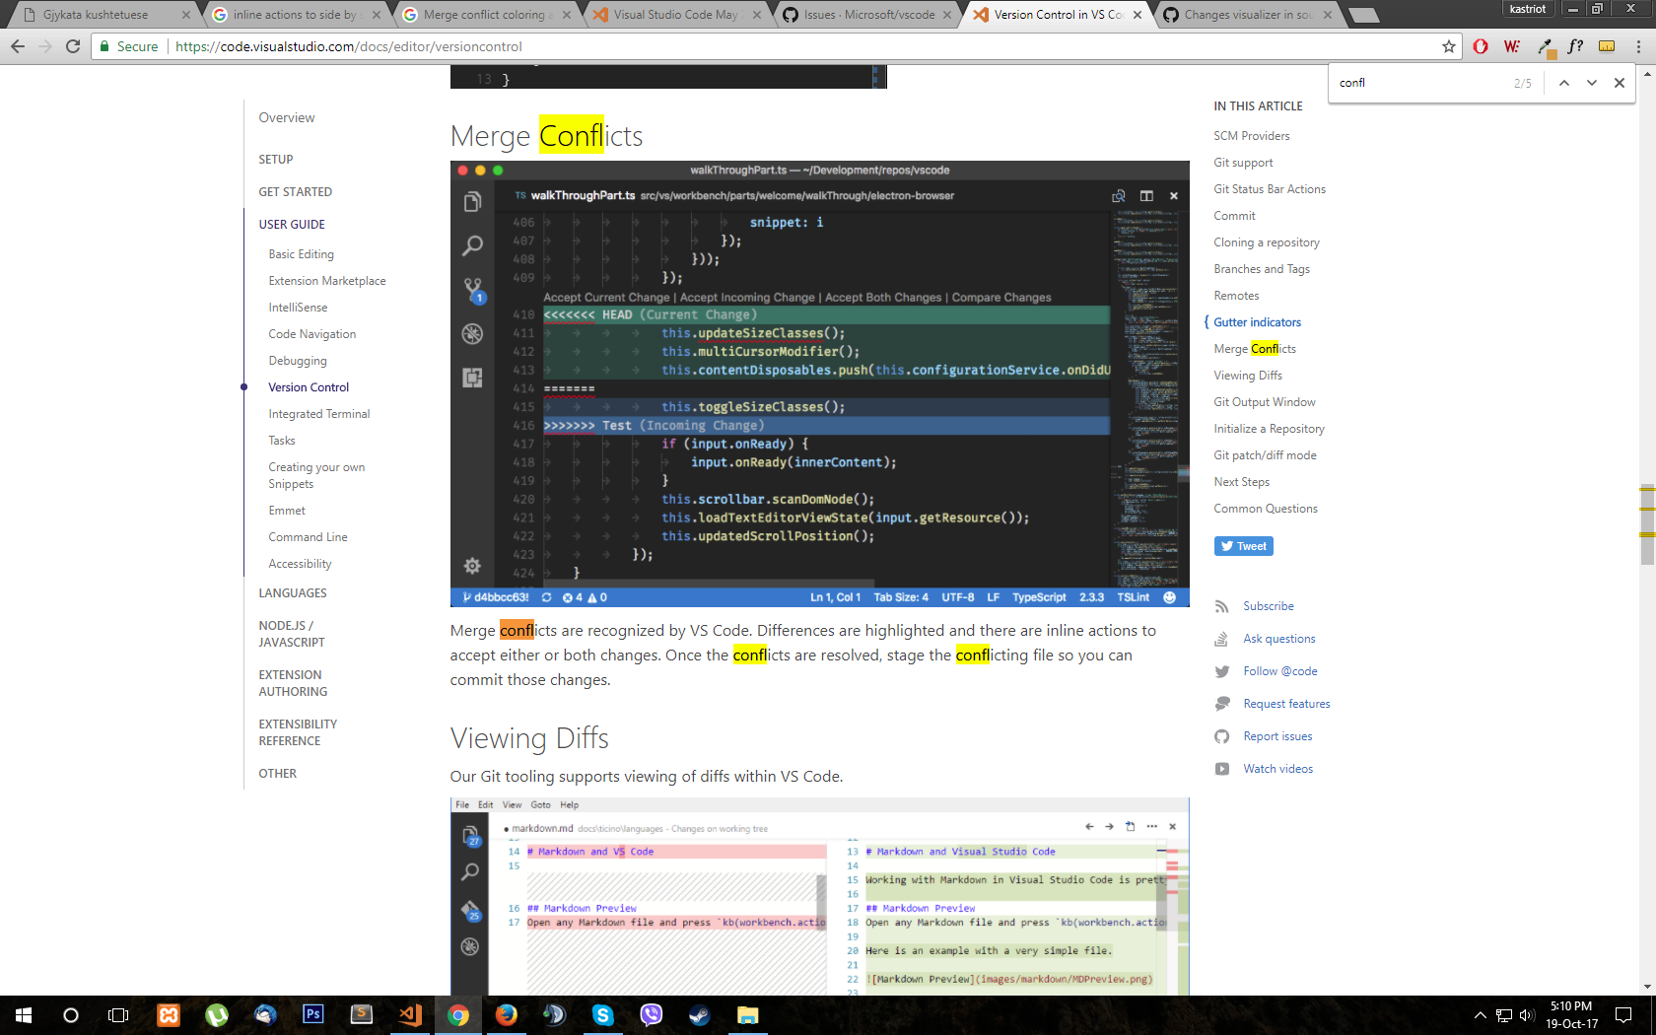
Task: Launch Photoshop from the Windows taskbar
Action: [312, 1015]
